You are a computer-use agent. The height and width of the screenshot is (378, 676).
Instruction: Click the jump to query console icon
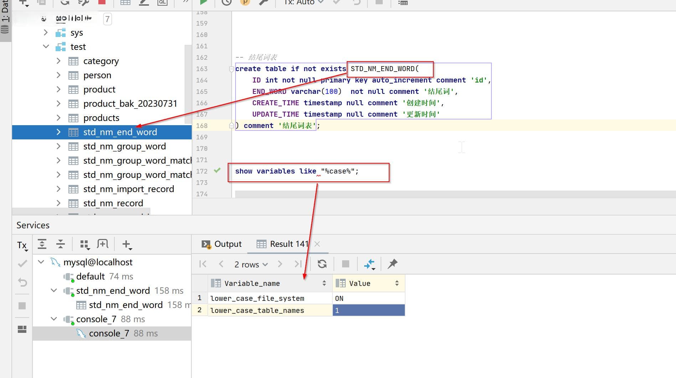coord(162,2)
